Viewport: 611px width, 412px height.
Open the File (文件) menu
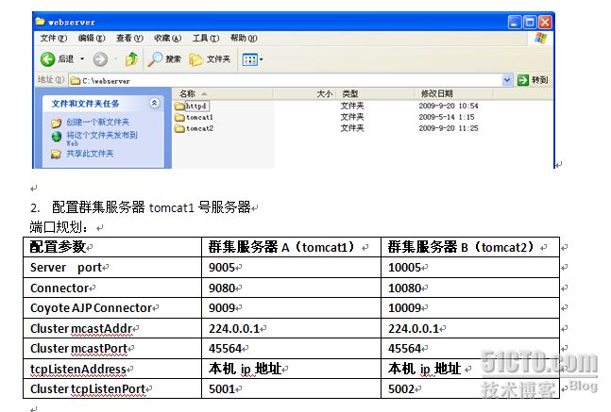click(54, 38)
